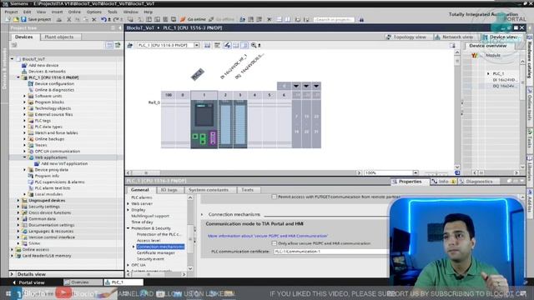534x300 pixels.
Task: Select Add new VoT application
Action: click(x=64, y=163)
